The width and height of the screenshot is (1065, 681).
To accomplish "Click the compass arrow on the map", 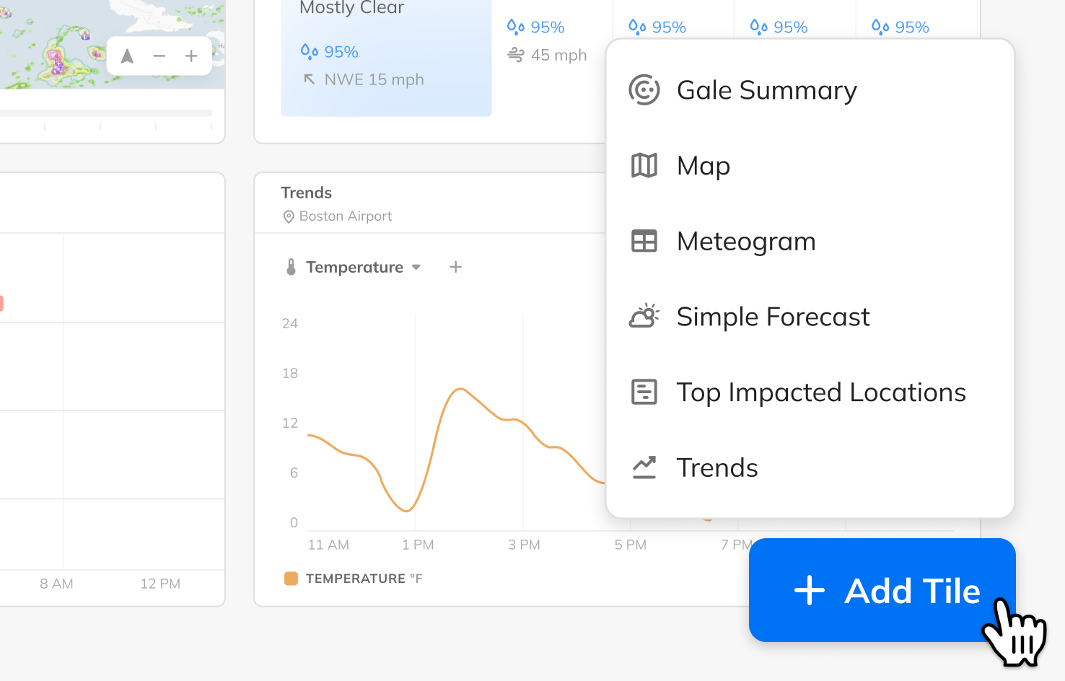I will pyautogui.click(x=128, y=56).
